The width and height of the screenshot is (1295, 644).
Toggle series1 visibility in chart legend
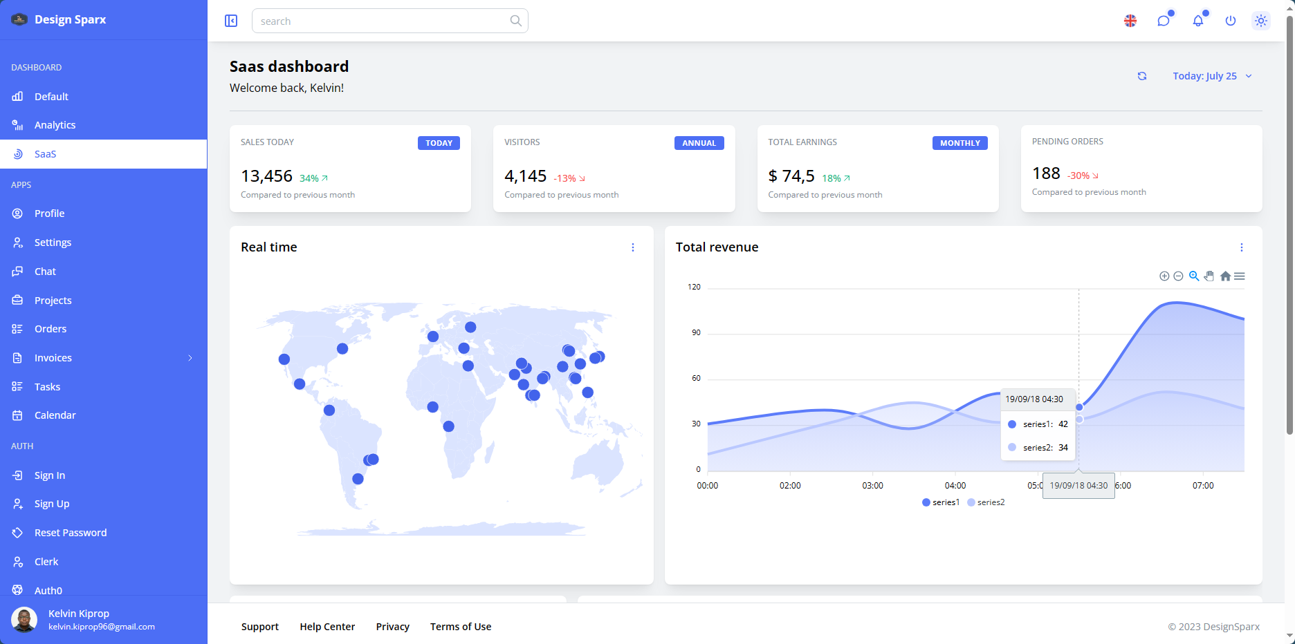coord(941,502)
